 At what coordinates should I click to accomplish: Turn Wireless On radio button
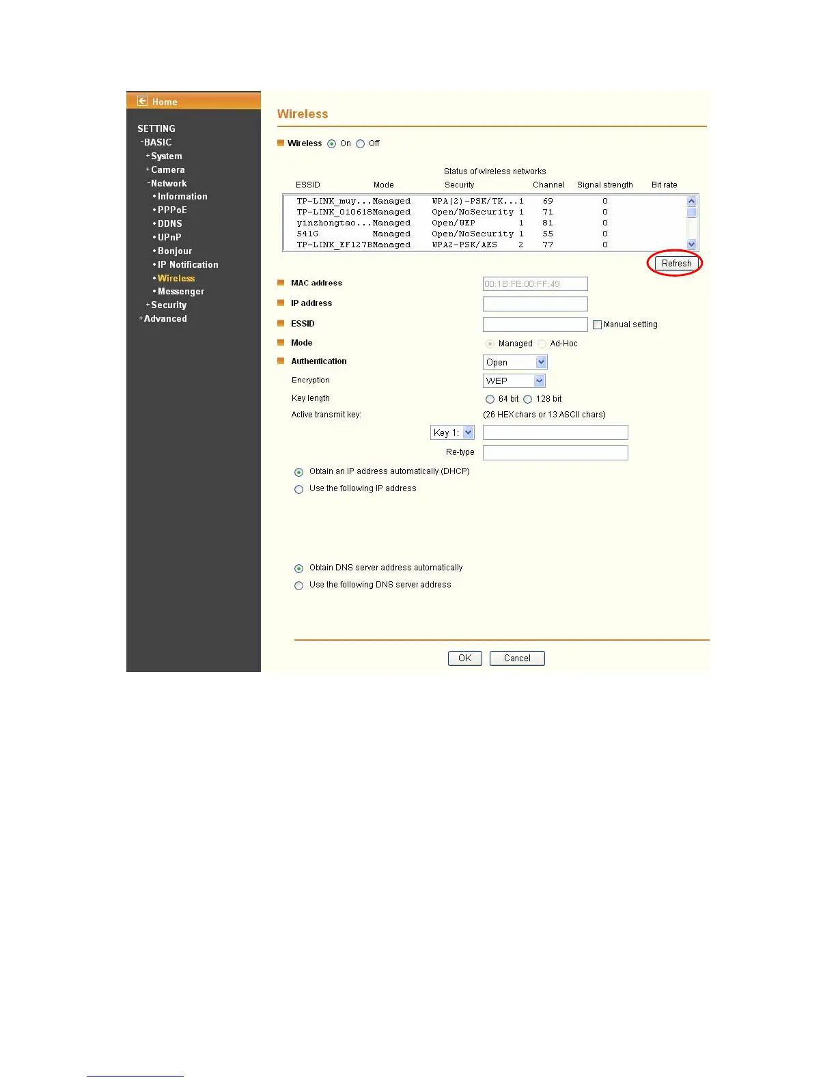point(332,144)
